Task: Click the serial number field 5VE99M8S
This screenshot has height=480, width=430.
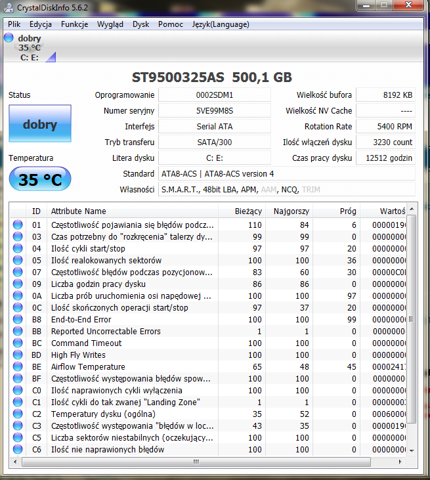Action: 215,110
